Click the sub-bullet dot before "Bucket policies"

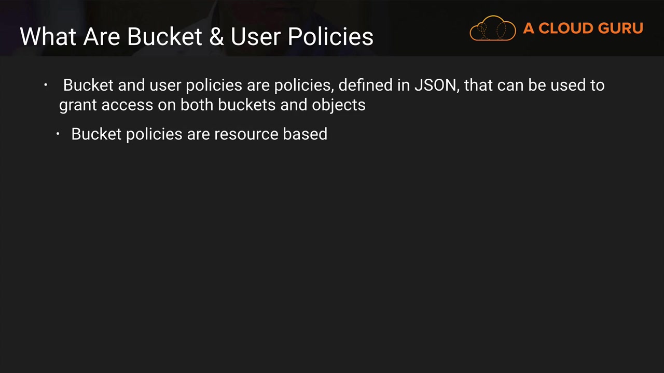pyautogui.click(x=58, y=134)
